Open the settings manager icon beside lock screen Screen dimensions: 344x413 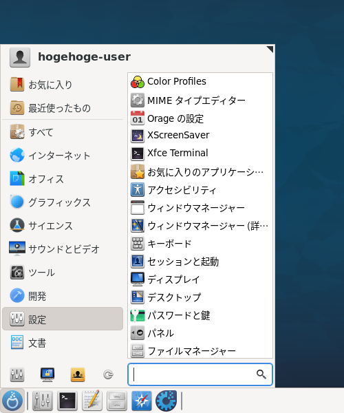click(17, 374)
